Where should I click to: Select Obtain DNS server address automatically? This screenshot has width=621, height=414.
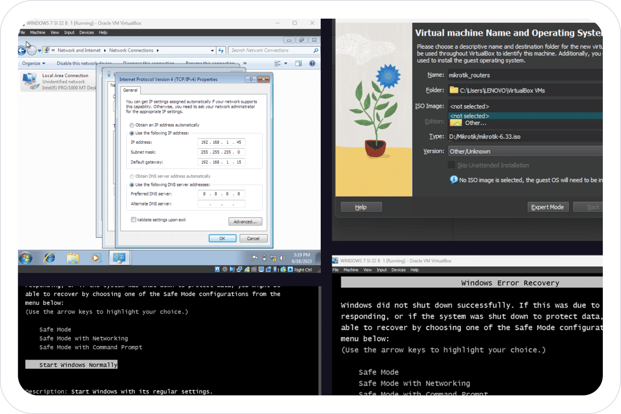point(132,177)
